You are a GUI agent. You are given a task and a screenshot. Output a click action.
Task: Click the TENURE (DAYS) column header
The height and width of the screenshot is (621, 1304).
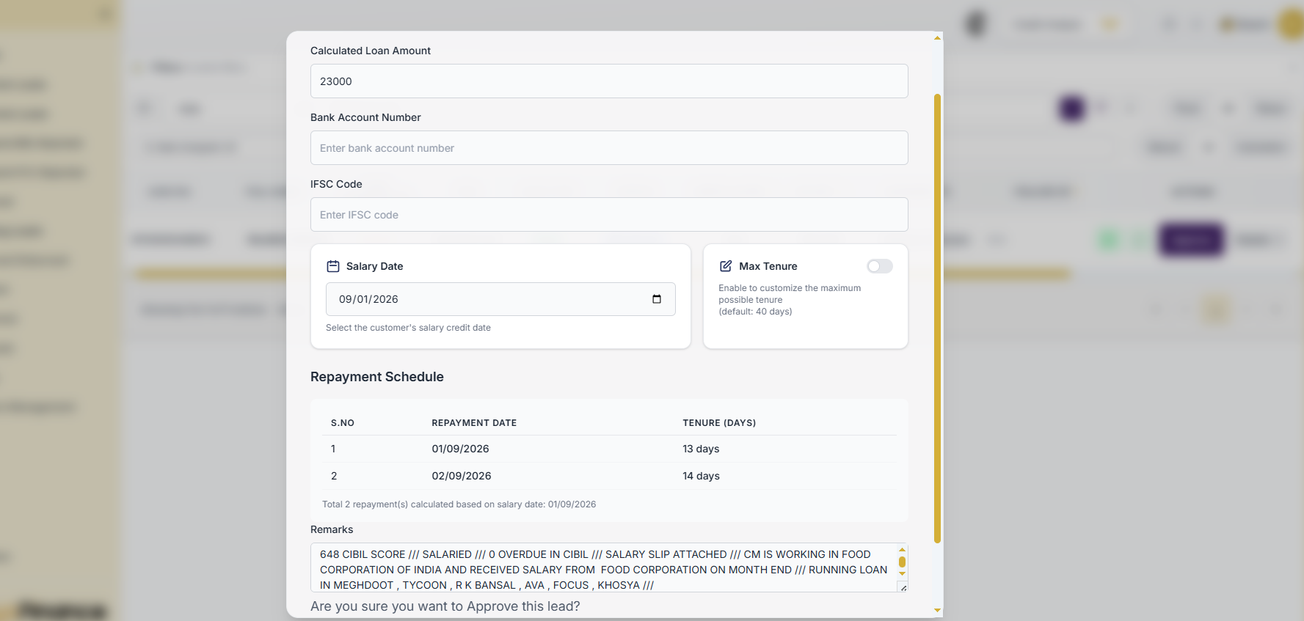pos(719,423)
